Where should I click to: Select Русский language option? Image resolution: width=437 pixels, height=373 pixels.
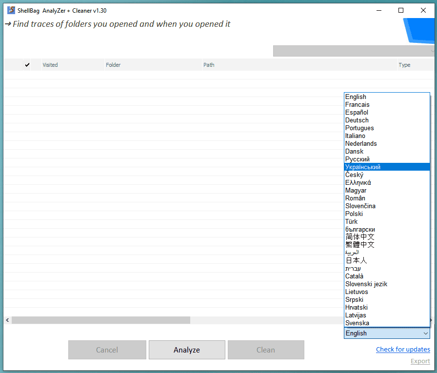[387, 159]
